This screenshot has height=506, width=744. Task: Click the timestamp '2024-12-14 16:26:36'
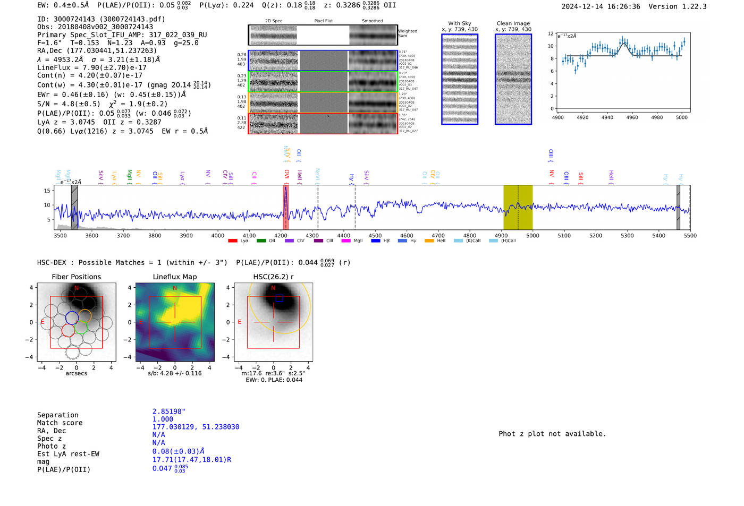coord(601,7)
